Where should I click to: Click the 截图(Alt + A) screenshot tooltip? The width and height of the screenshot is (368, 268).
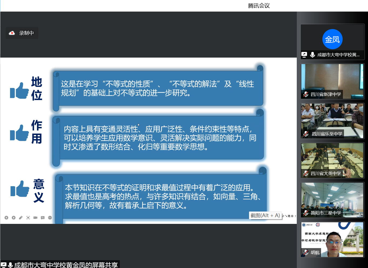(265, 216)
